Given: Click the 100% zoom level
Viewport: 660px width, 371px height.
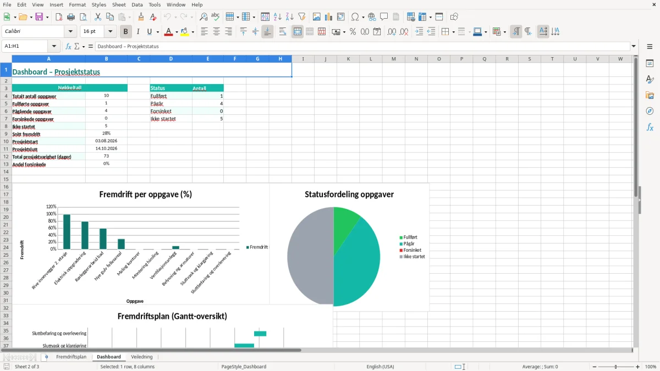Looking at the screenshot, I should 651,367.
